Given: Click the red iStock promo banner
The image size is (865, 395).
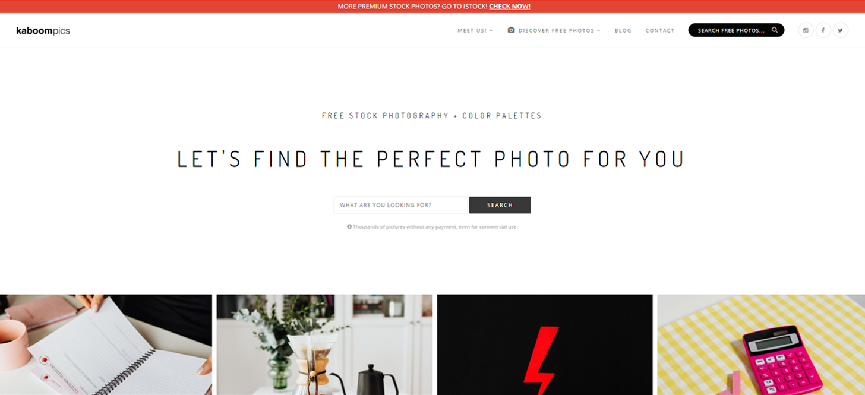Looking at the screenshot, I should (432, 7).
